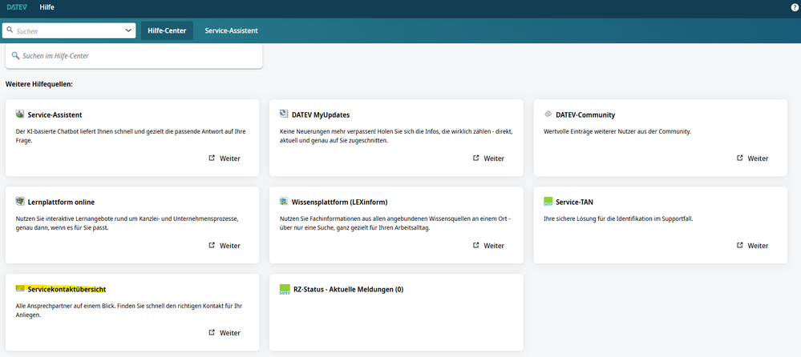This screenshot has height=357, width=801.
Task: Click the interaktive Lernangebote description text
Action: tap(127, 223)
